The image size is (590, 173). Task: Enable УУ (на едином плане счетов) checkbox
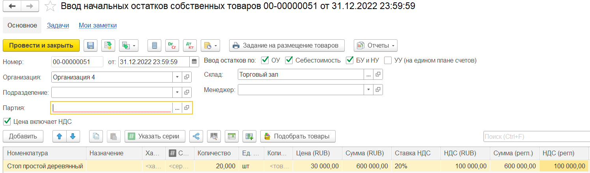click(388, 61)
